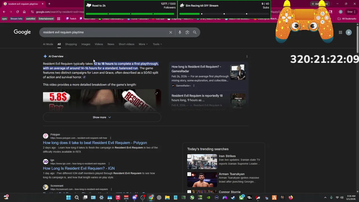Select the Videos tab

tap(99, 44)
